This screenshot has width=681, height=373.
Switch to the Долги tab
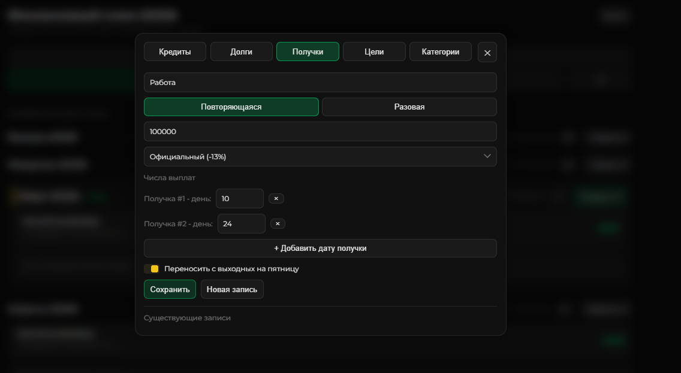point(241,52)
